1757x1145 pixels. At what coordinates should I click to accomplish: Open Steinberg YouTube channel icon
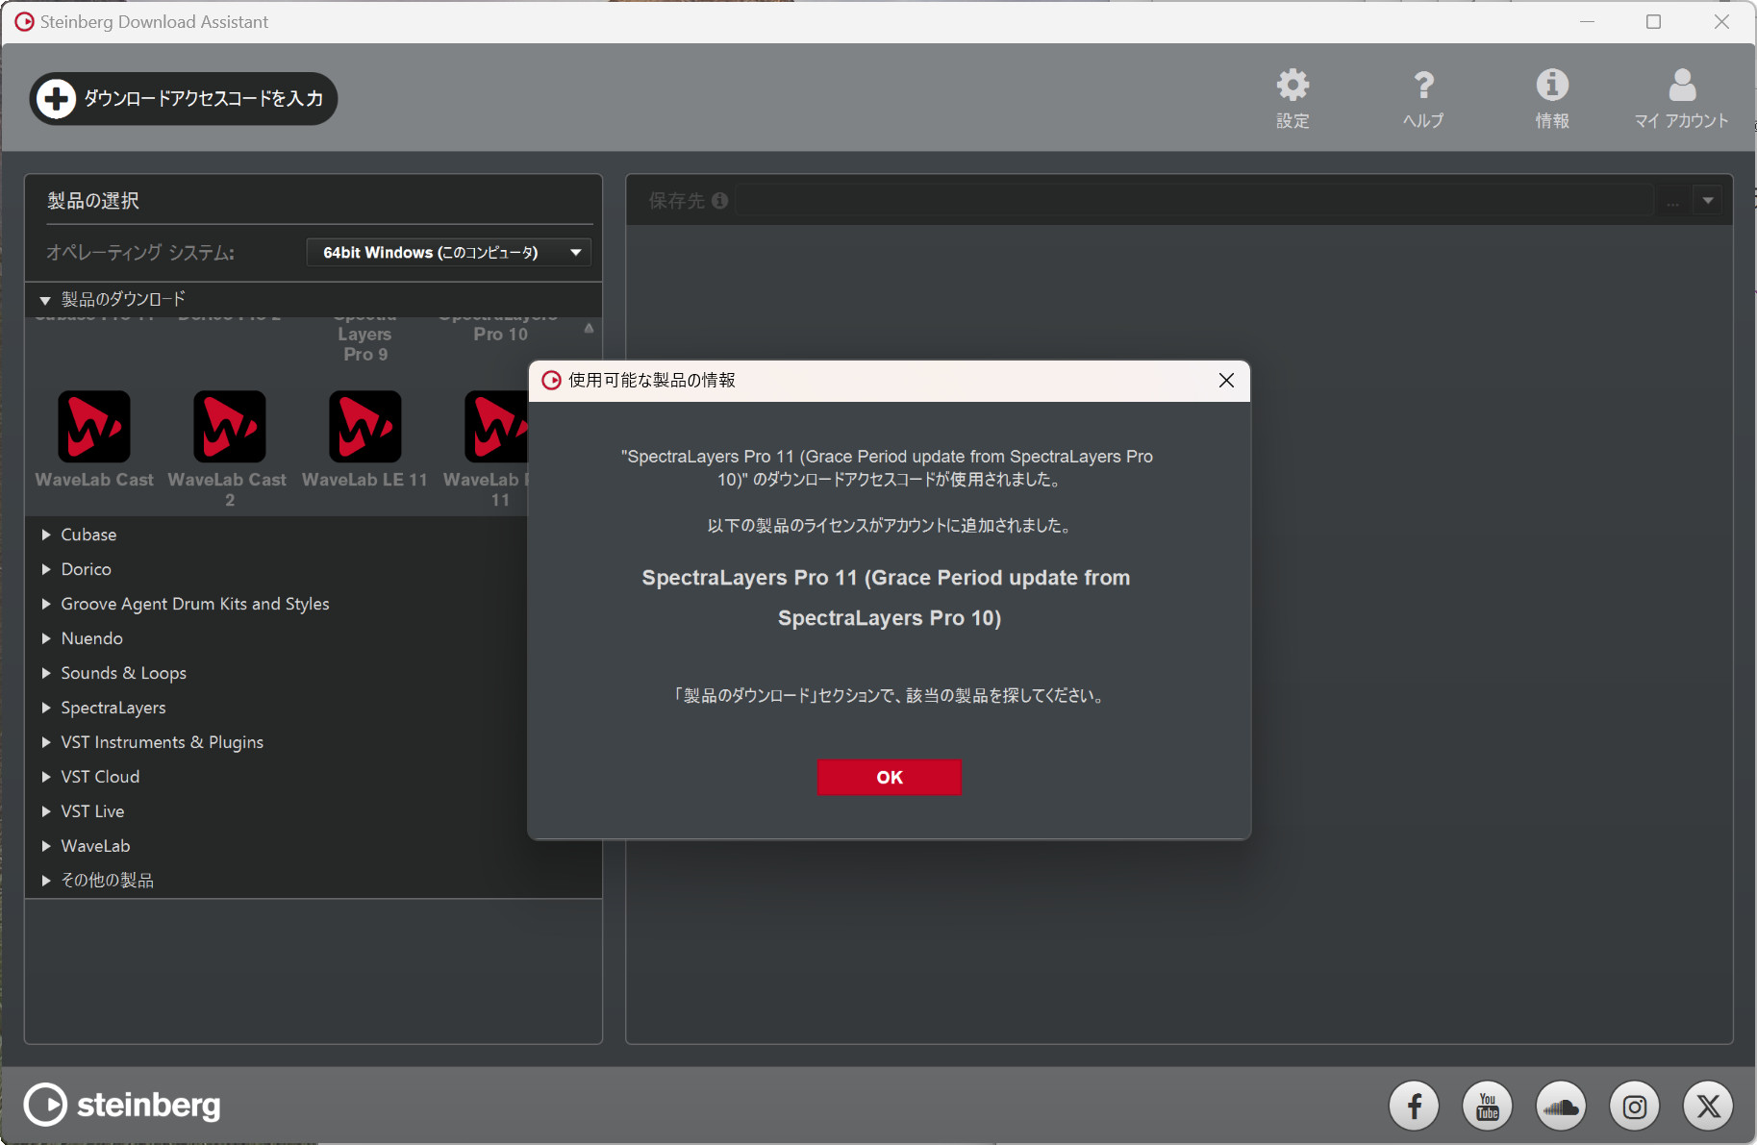coord(1488,1106)
